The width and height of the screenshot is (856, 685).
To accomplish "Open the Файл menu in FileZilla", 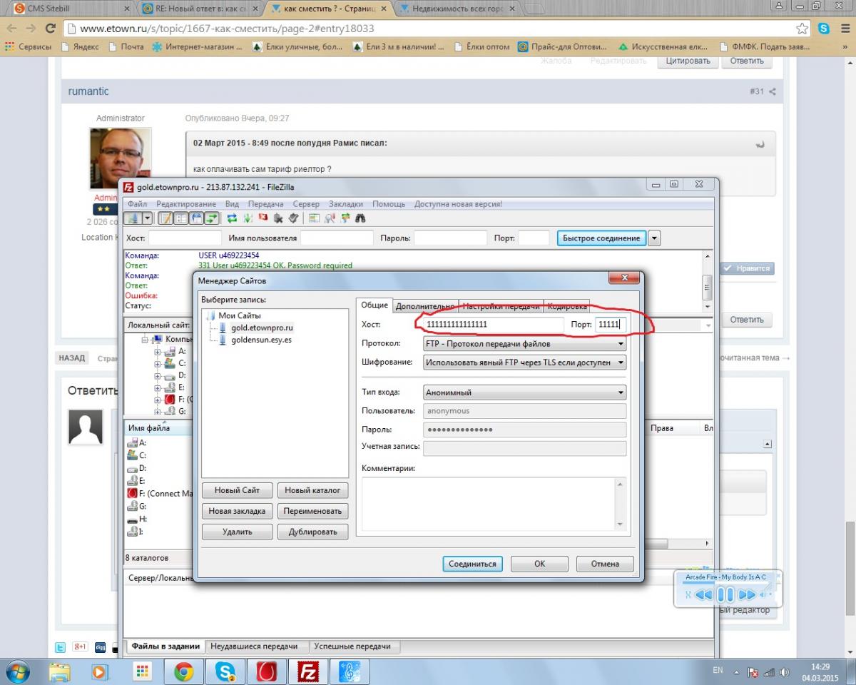I will (x=137, y=204).
